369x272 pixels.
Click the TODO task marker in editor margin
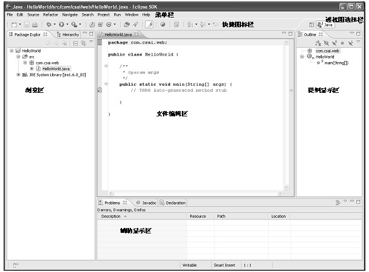[x=100, y=90]
